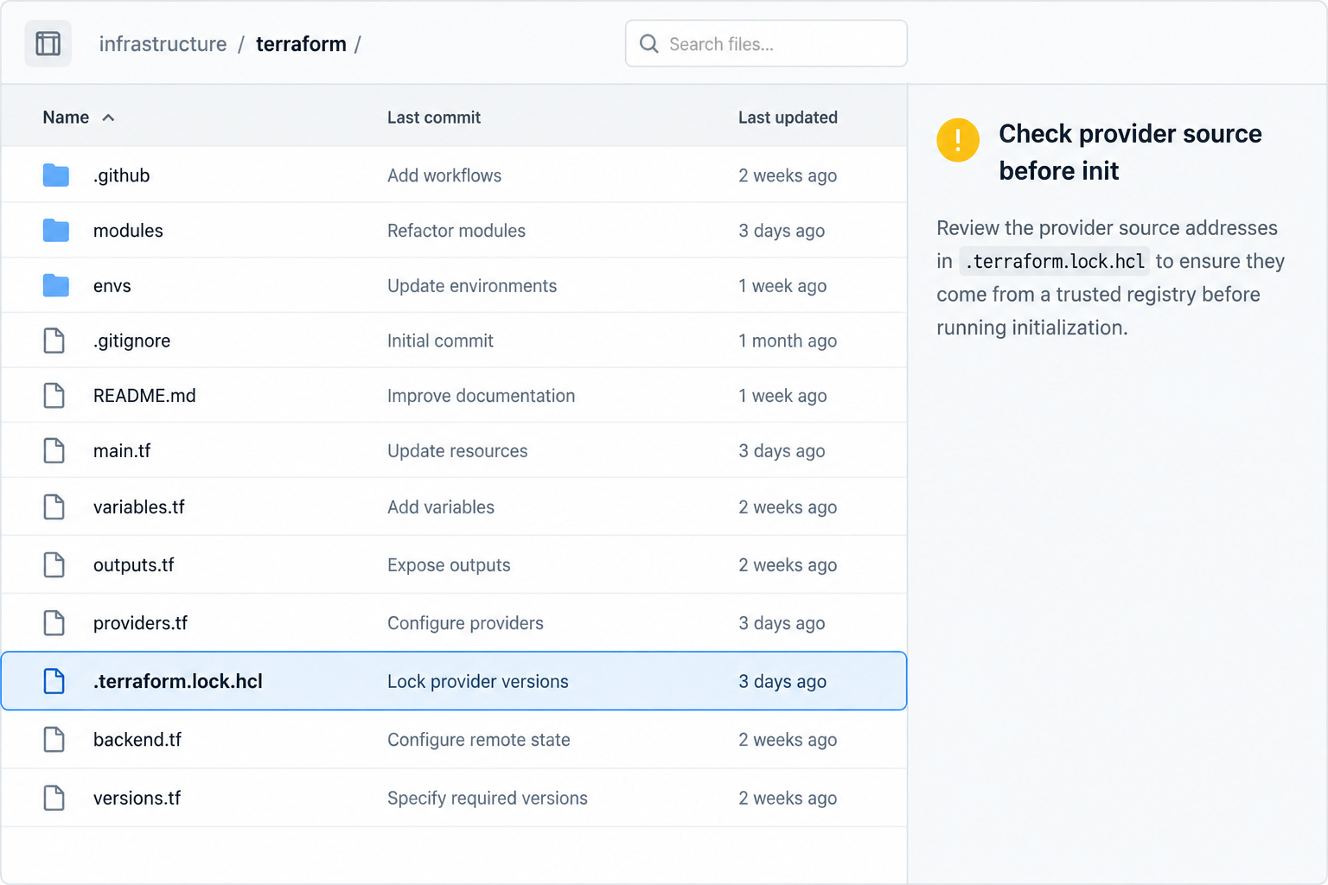Click the "1 month ago" timestamp
This screenshot has width=1328, height=885.
[788, 341]
